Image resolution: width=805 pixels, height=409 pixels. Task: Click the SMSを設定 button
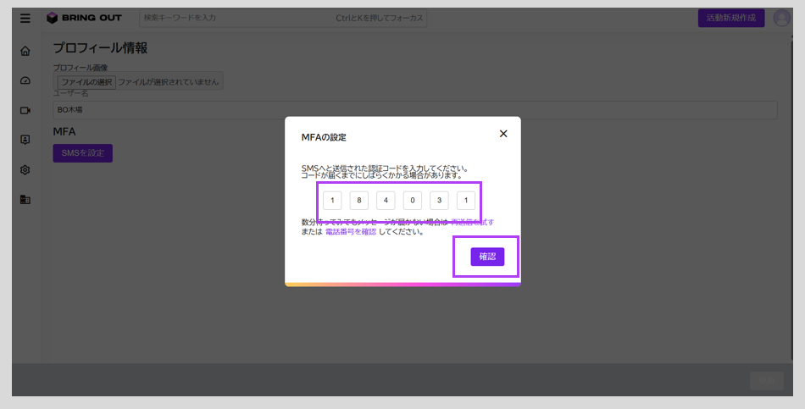tap(83, 153)
